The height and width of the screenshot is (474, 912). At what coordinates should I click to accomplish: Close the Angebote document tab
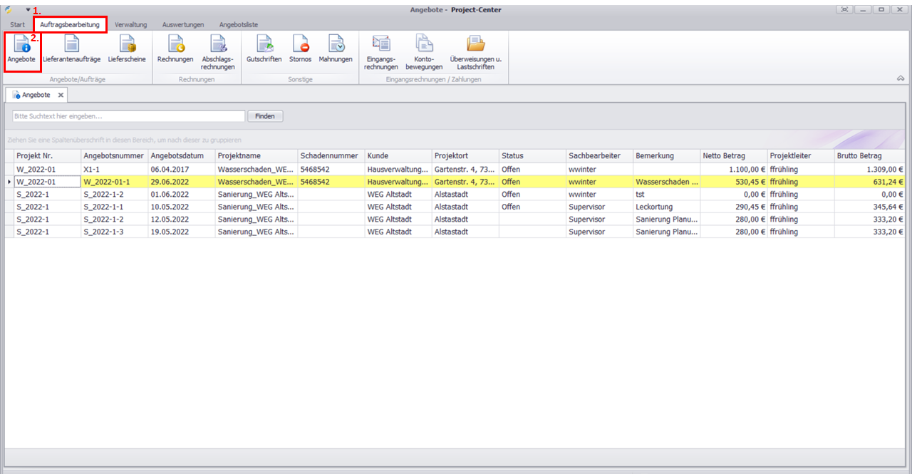61,95
